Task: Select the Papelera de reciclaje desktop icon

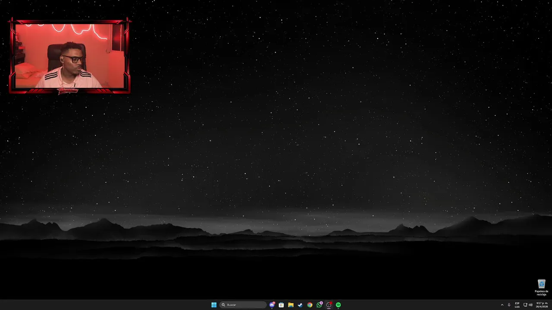Action: 541,288
